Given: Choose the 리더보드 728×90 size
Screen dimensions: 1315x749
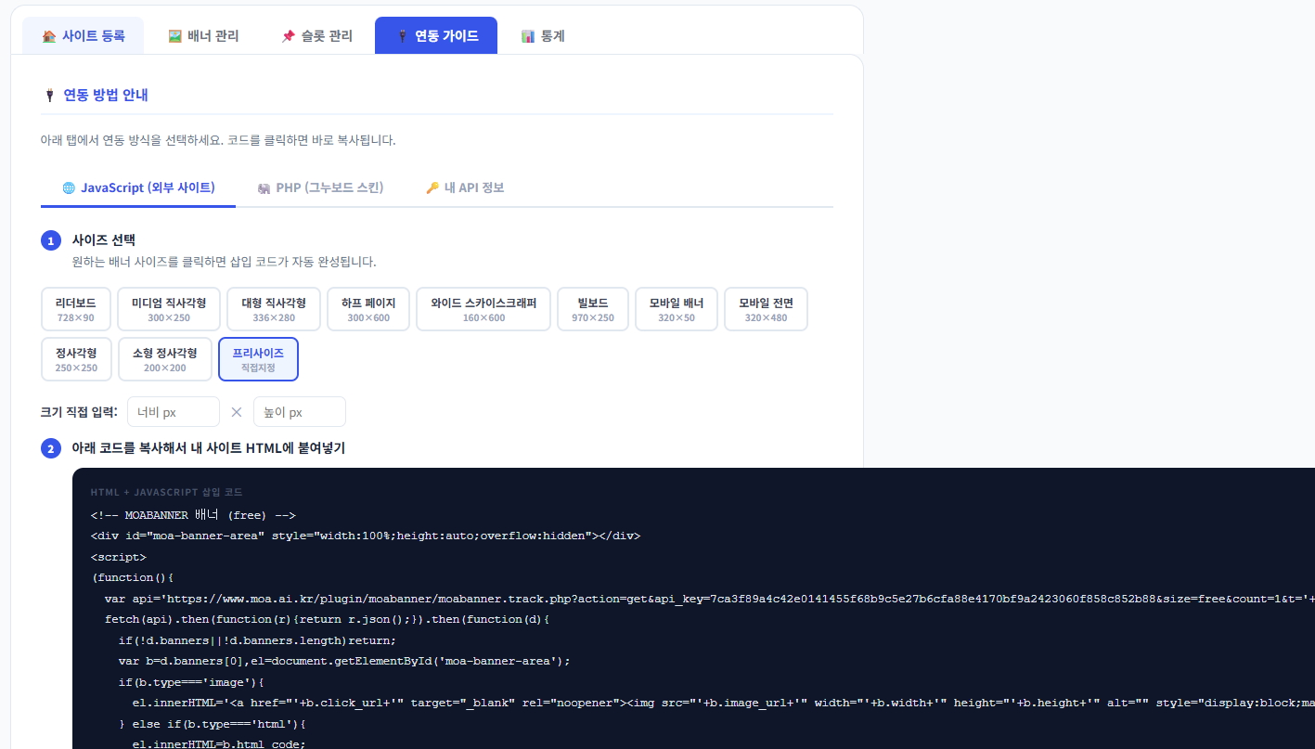Looking at the screenshot, I should pos(76,309).
